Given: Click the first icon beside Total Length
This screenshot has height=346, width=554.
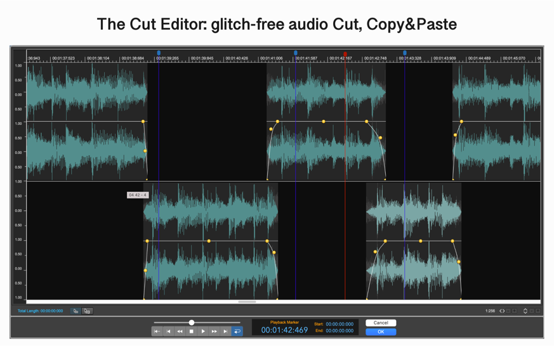Looking at the screenshot, I should tap(76, 311).
